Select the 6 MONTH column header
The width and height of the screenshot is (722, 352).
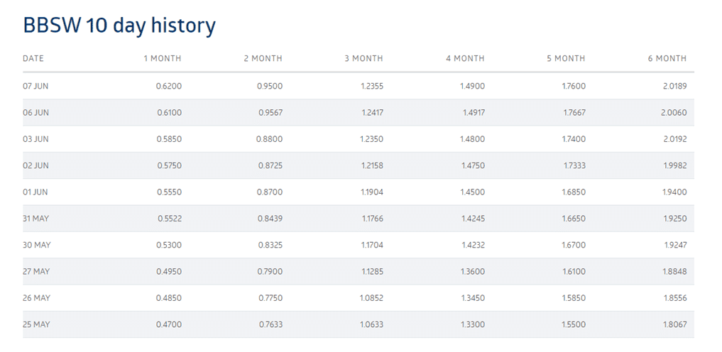[x=667, y=58]
